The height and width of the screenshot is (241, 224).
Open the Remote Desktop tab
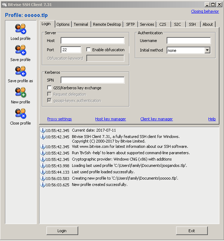(x=107, y=24)
